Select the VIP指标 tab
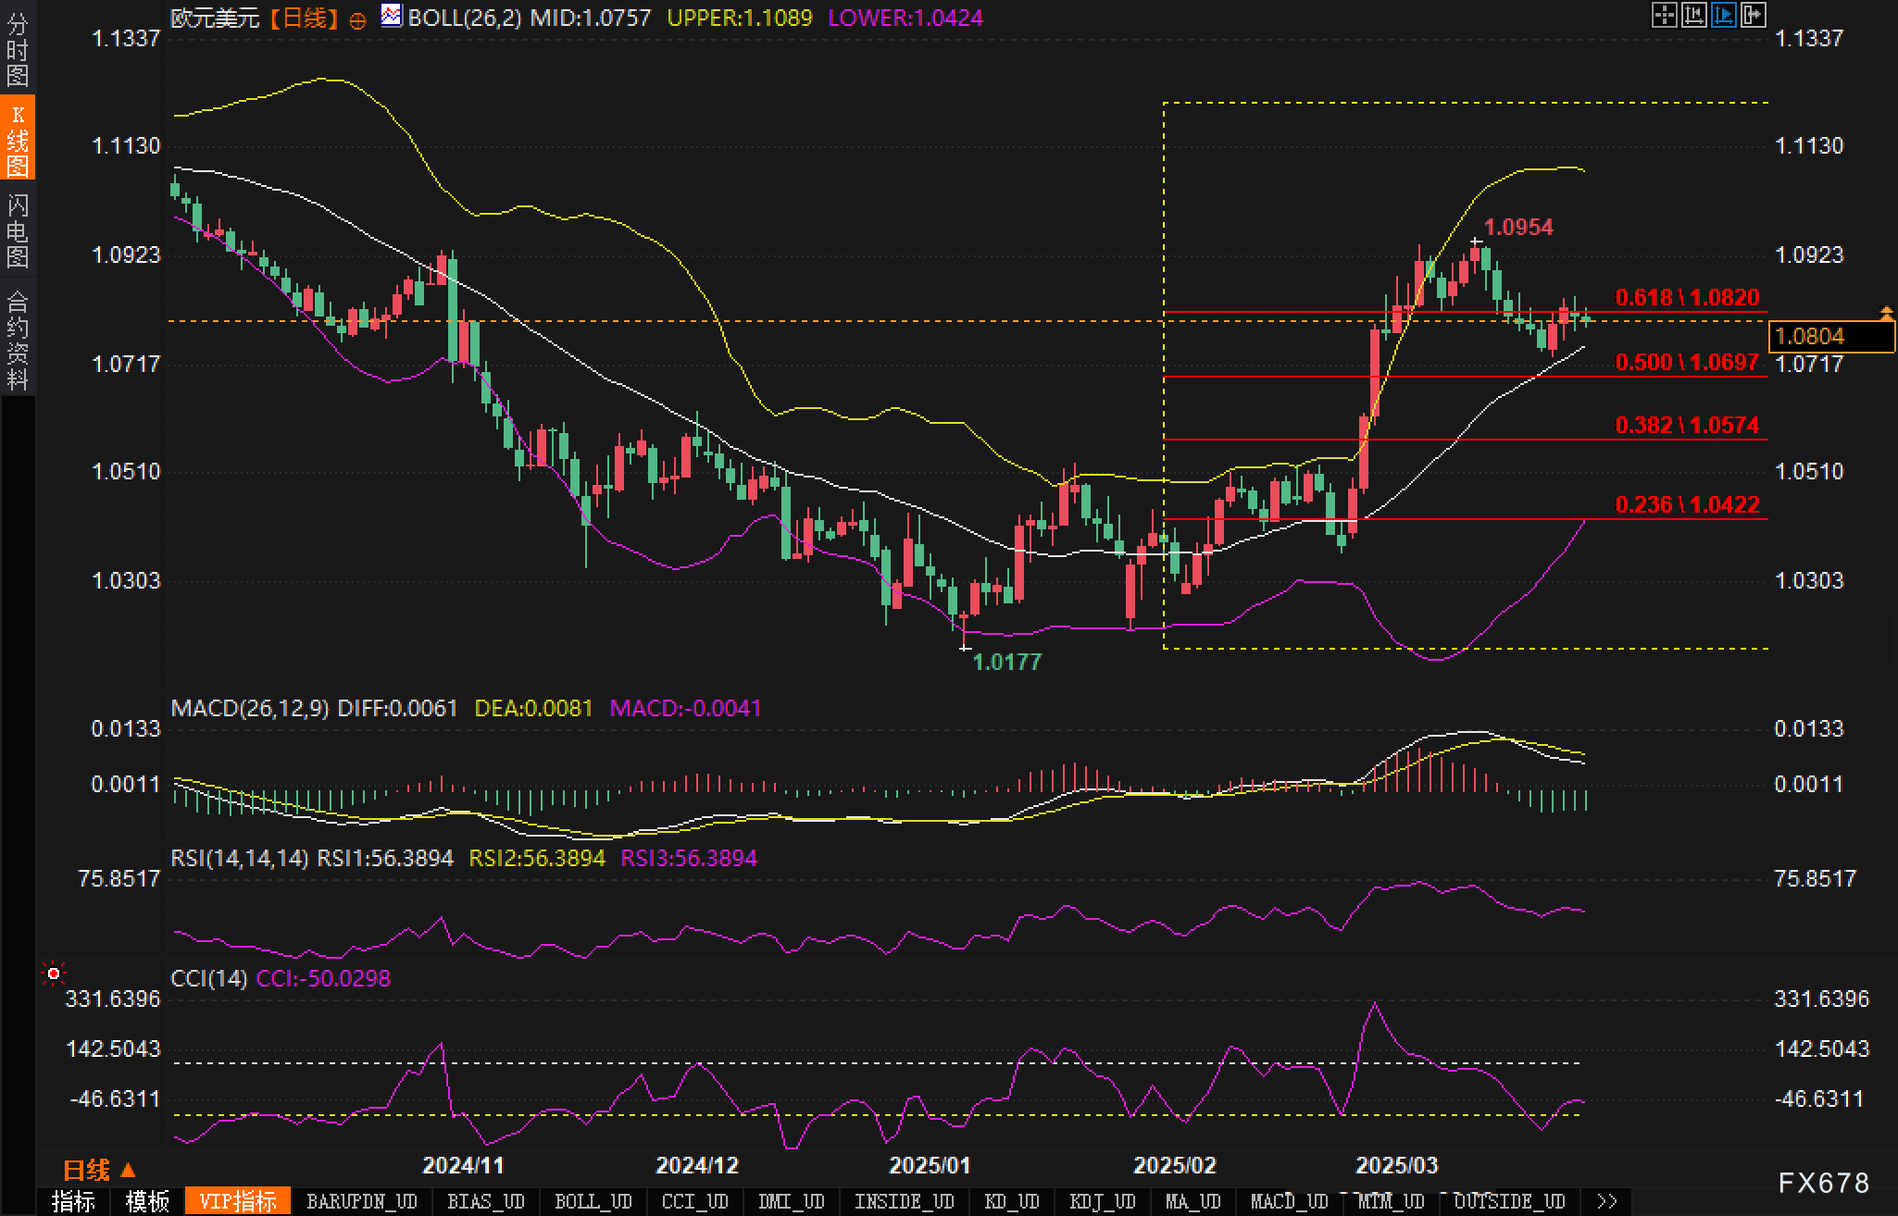Viewport: 1898px width, 1216px height. pos(238,1202)
